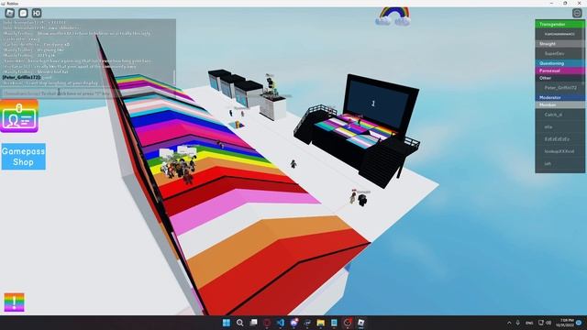Viewport: 587px width, 330px height.
Task: Click the ENG language indicator
Action: [529, 323]
